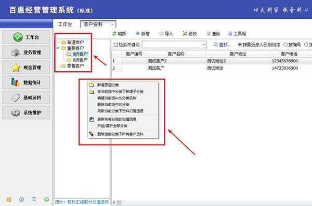Select customer name cell 测试客户 in row 2

[x=176, y=68]
